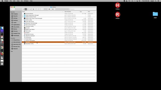The image size is (161, 90).
Task: Open the File menu
Action: point(11,1)
